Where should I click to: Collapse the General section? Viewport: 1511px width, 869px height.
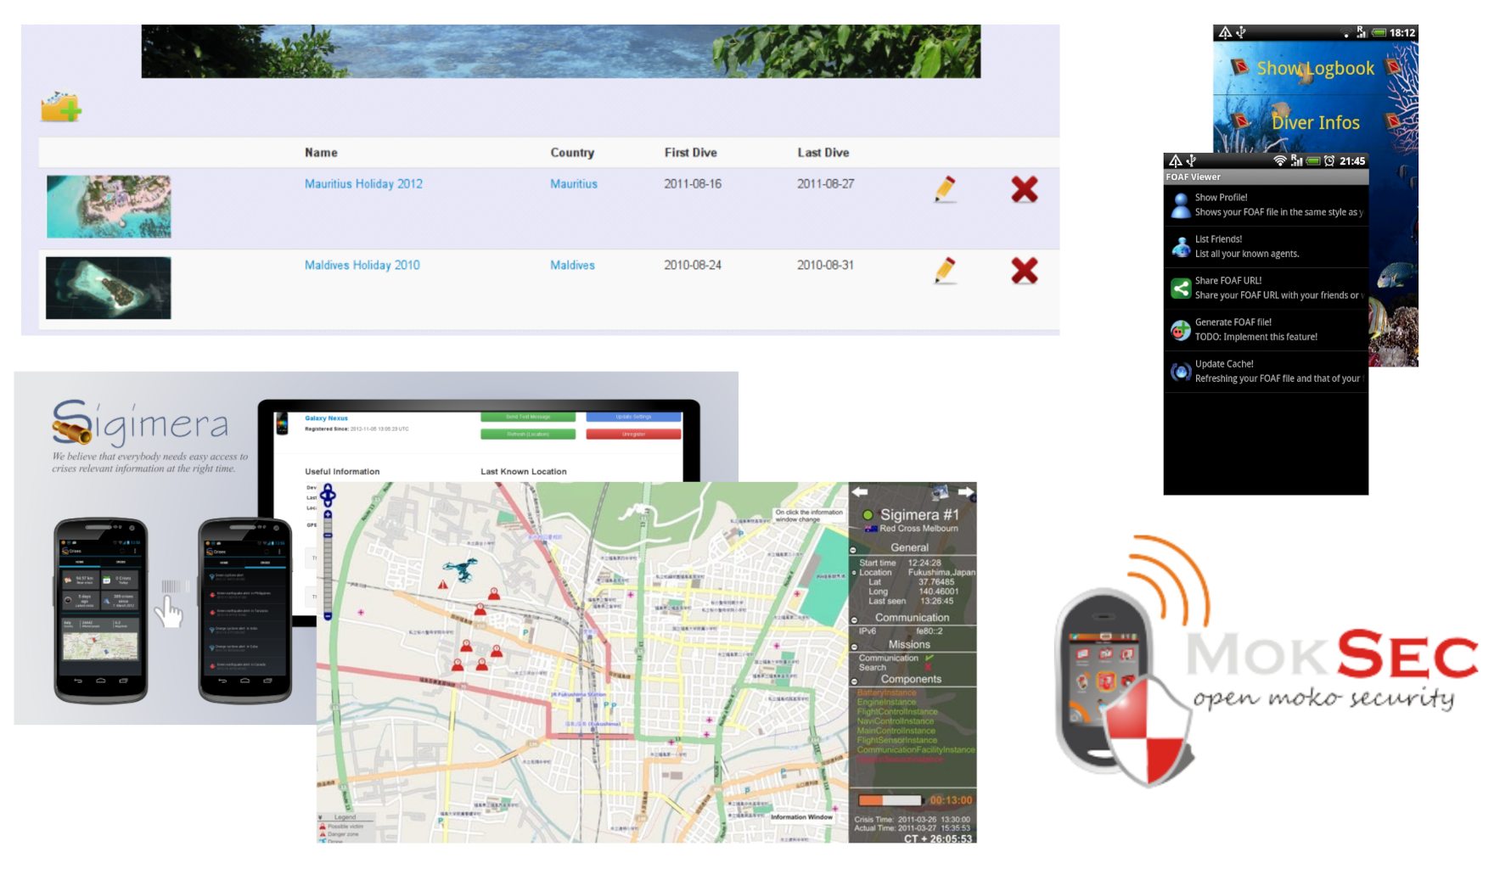(854, 550)
